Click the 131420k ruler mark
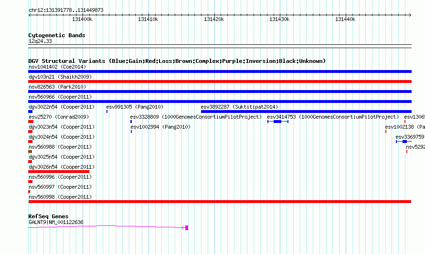Image resolution: width=425 pixels, height=254 pixels. click(x=214, y=19)
